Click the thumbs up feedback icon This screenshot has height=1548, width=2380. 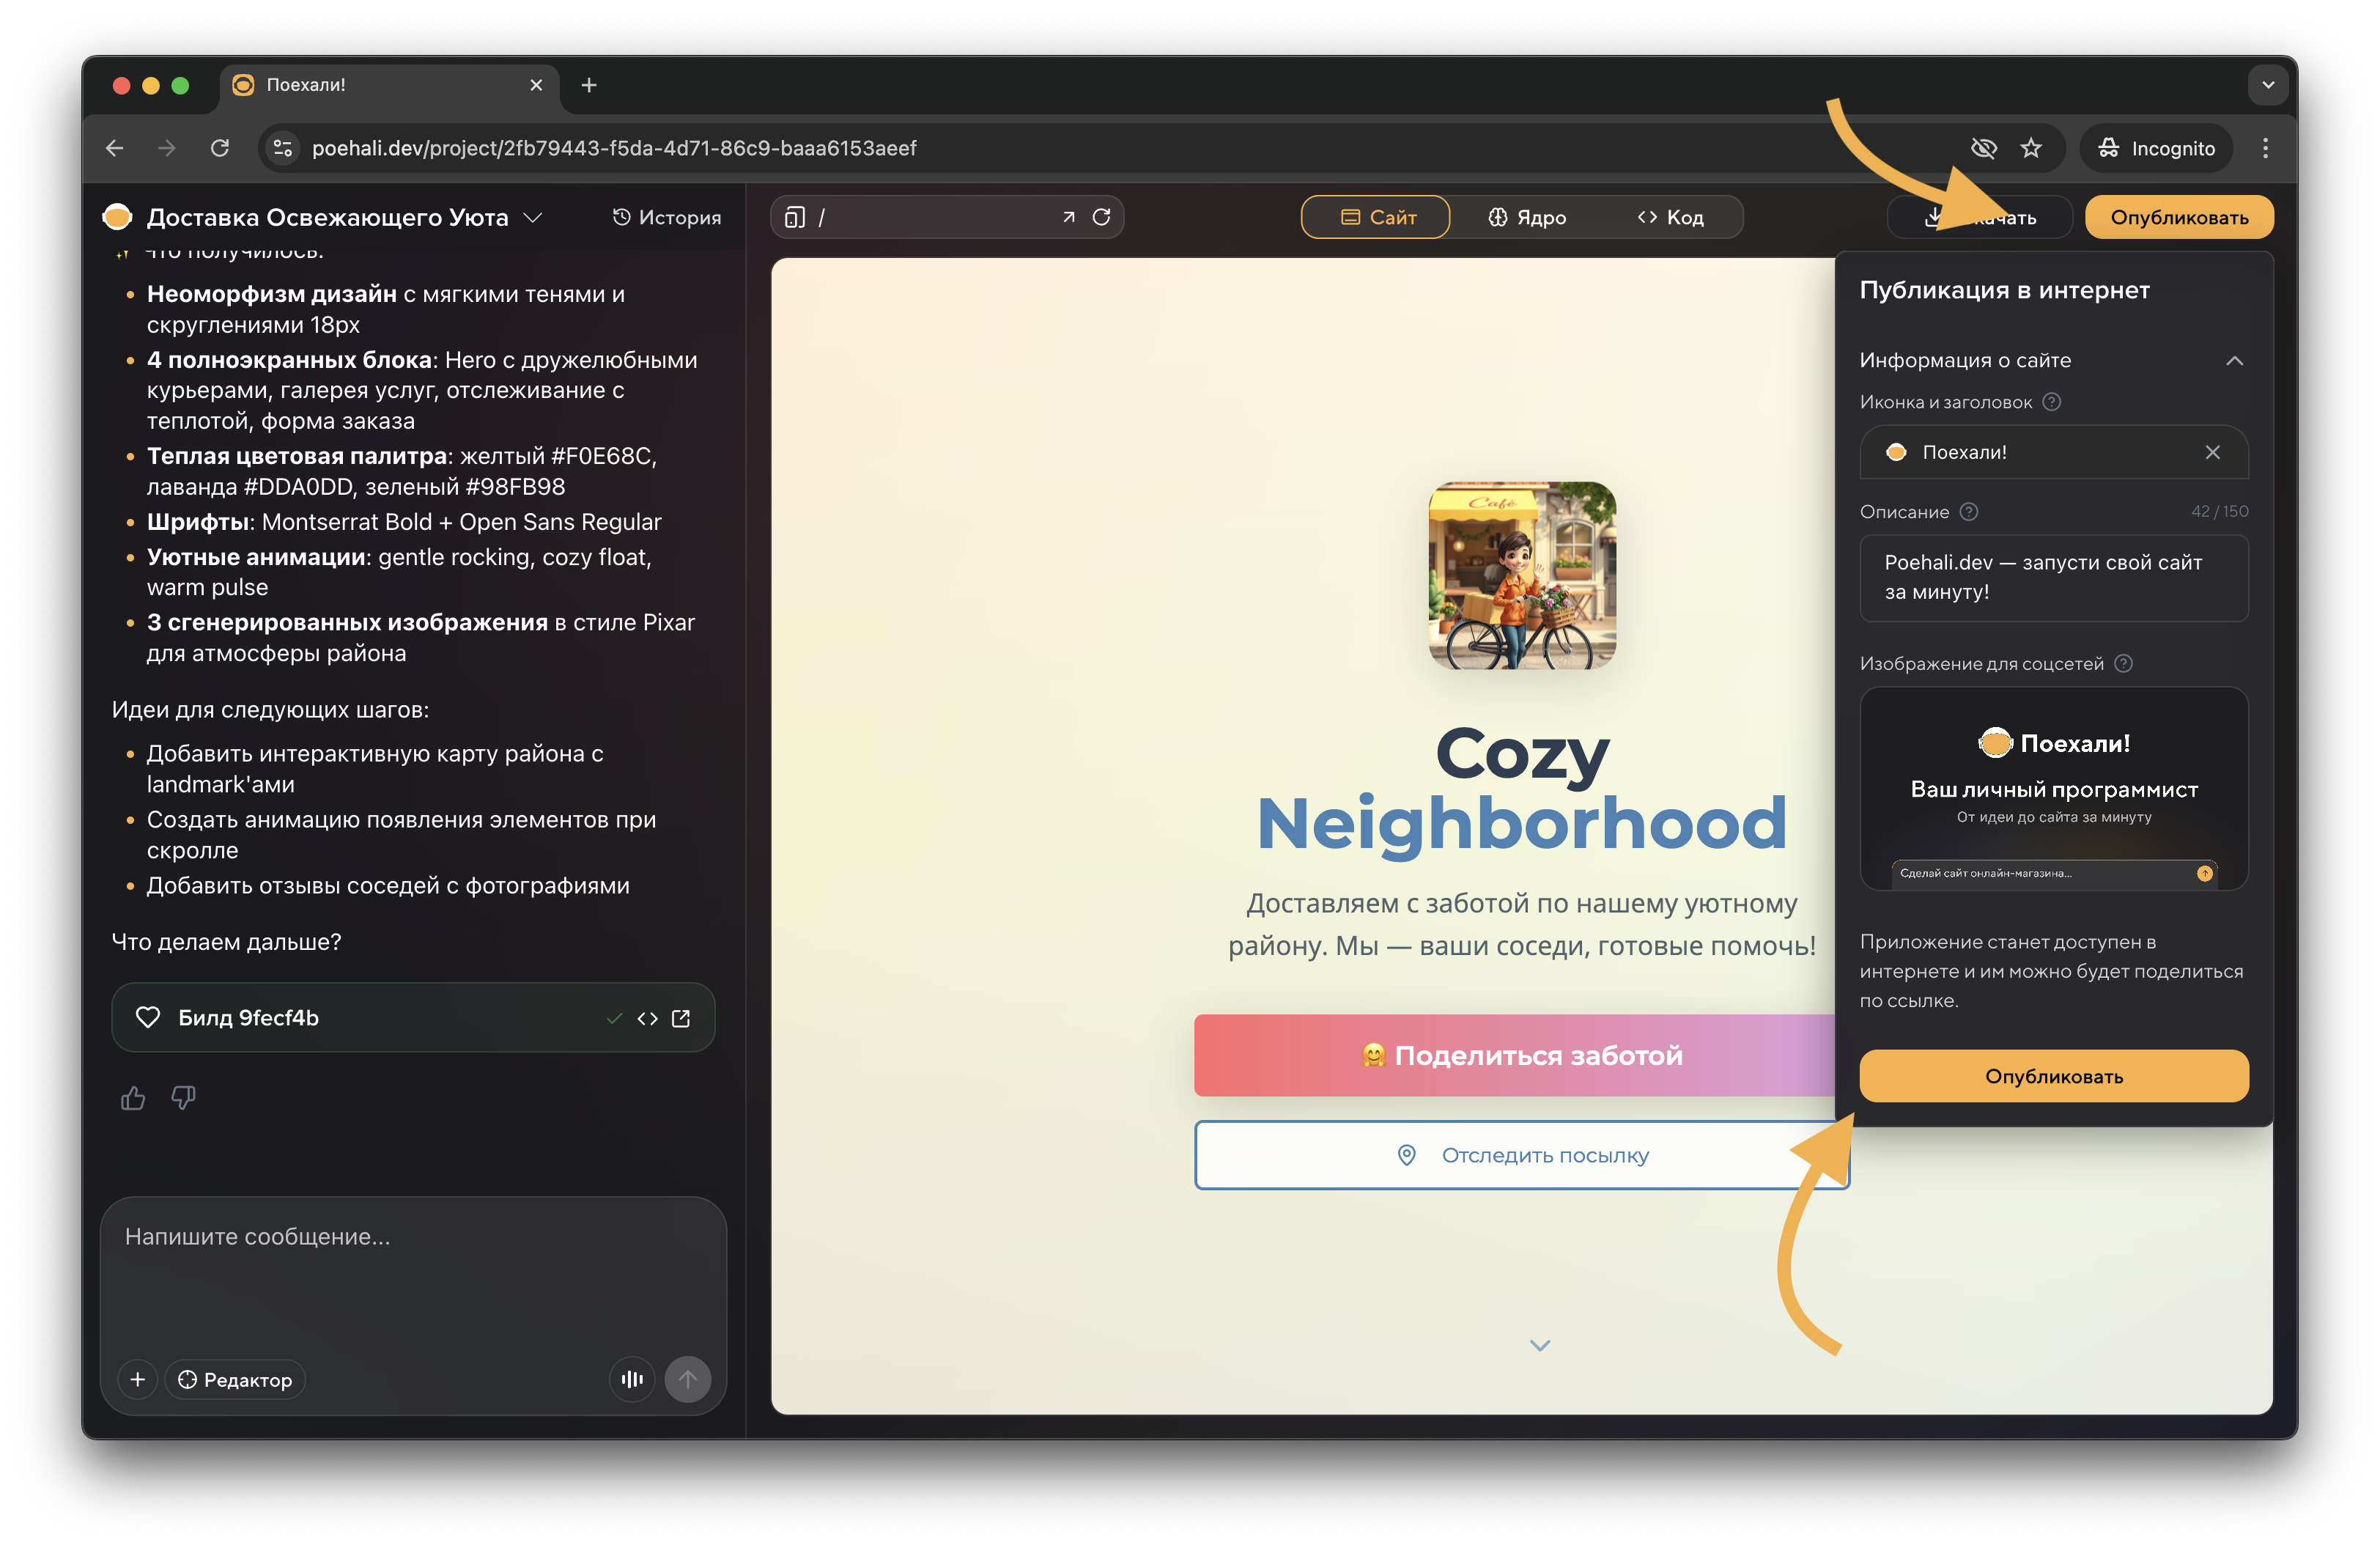[133, 1098]
